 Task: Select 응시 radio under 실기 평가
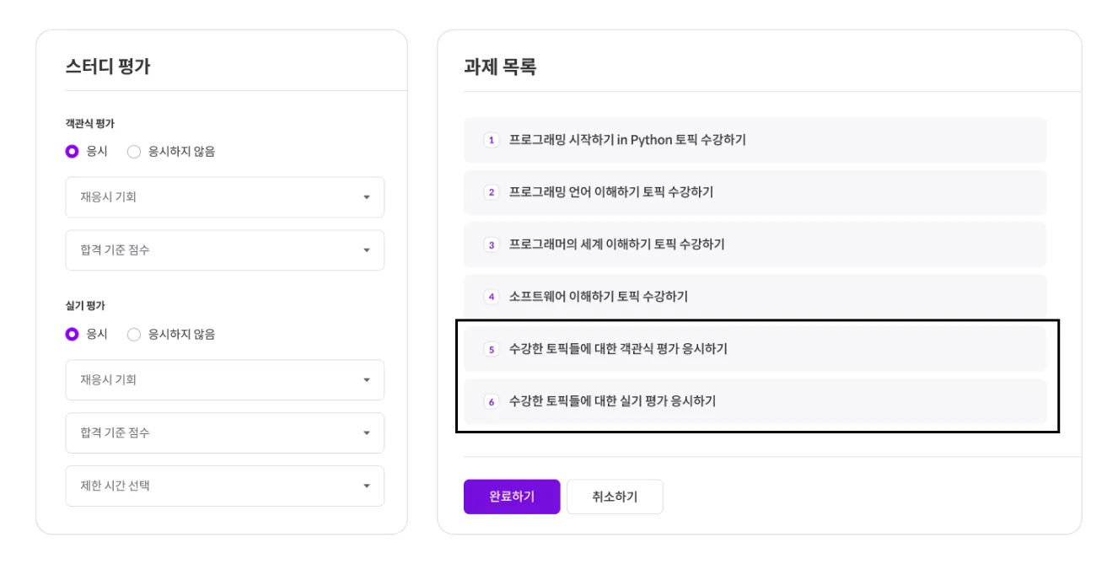(73, 335)
